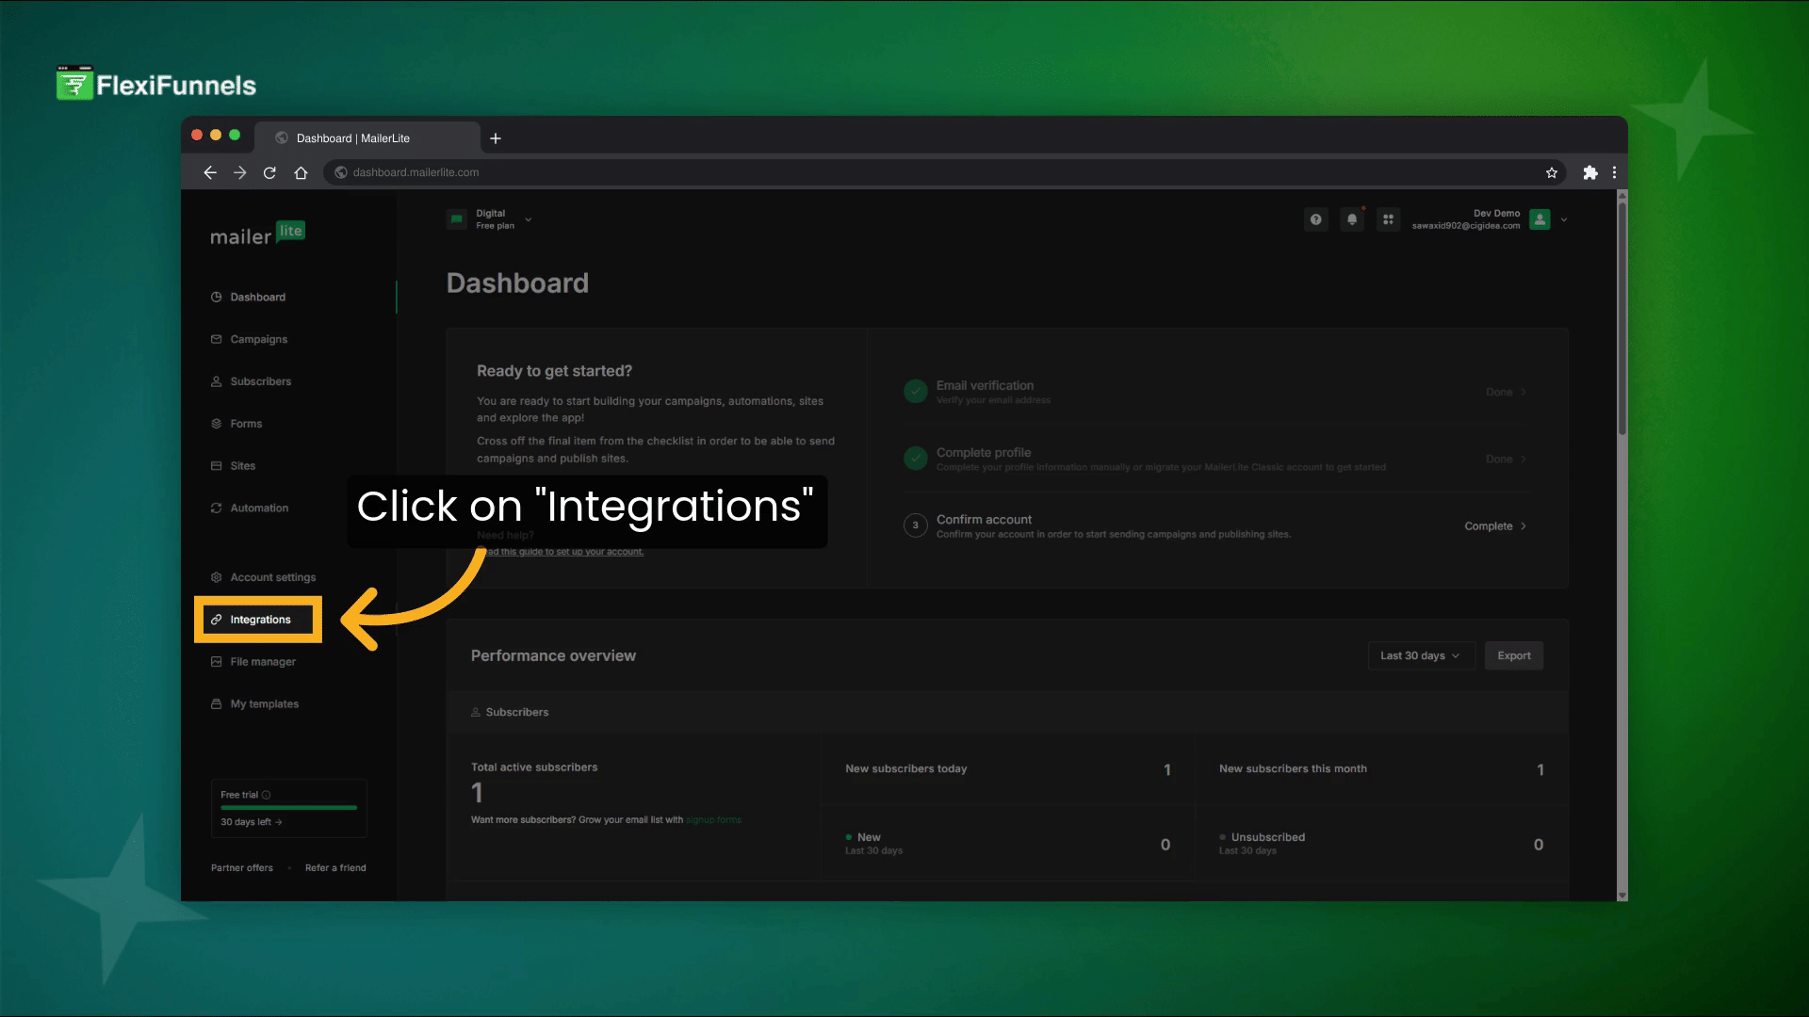1809x1017 pixels.
Task: Expand the Last 30 days dropdown
Action: click(1419, 655)
